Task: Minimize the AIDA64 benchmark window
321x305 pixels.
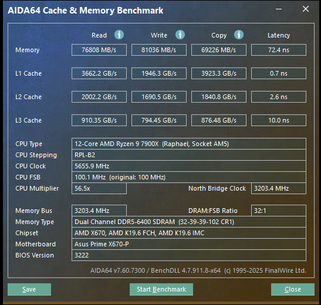Action: (279, 9)
